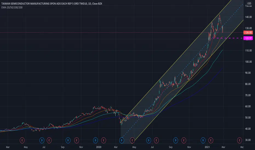Image resolution: width=255 pixels, height=150 pixels.
Task: Click the 70.00 price axis label
Action: [x=248, y=95]
